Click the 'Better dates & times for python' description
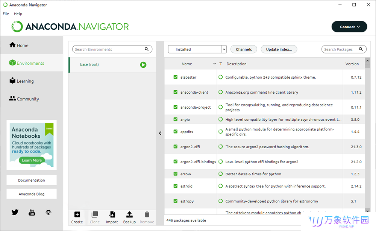Screen dimensions: 376x231 click(x=253, y=174)
